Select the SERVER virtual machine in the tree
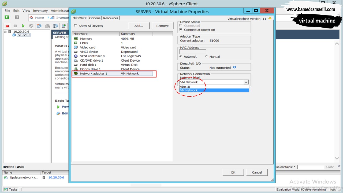Viewport: 343px width, 193px height. (x=24, y=35)
